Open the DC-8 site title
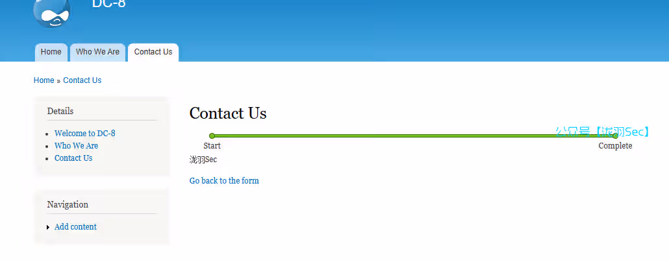This screenshot has height=262, width=669. click(109, 5)
